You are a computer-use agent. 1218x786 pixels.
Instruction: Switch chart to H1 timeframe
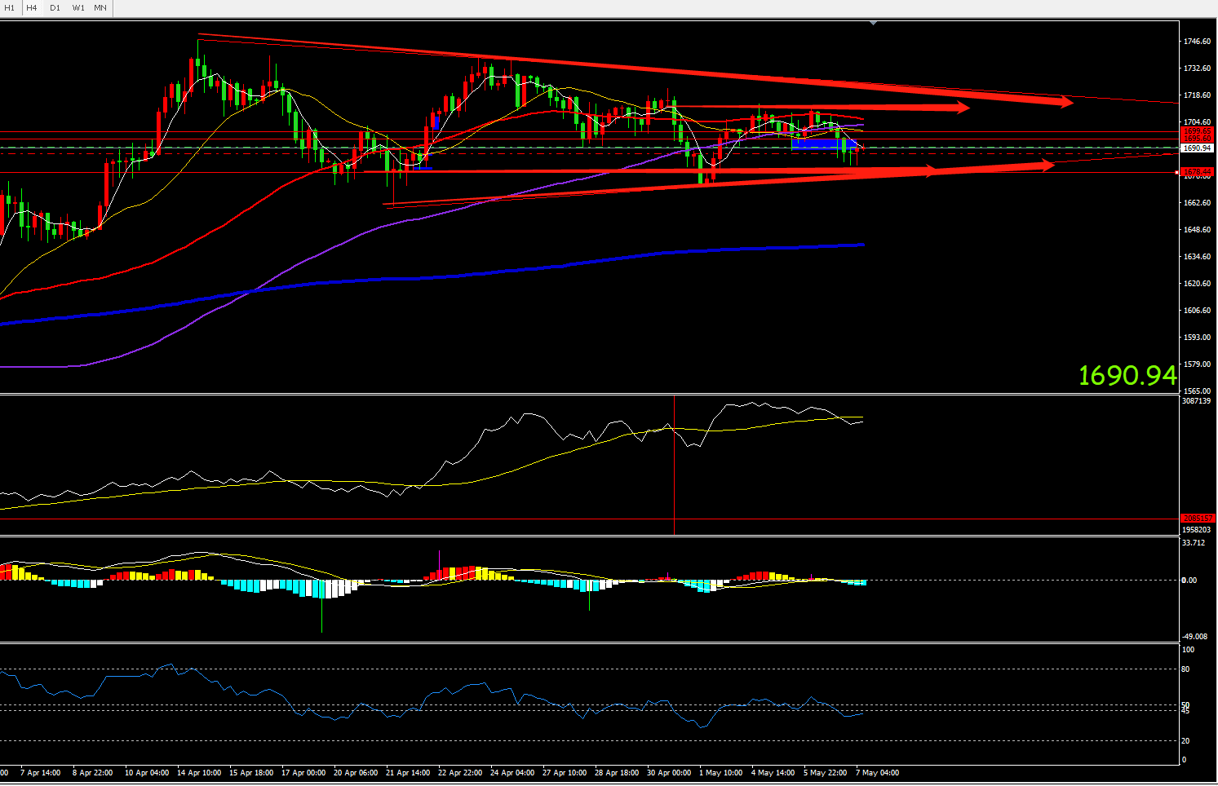coord(10,7)
